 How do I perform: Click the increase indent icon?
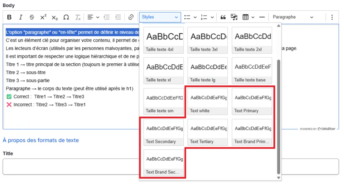point(107,17)
